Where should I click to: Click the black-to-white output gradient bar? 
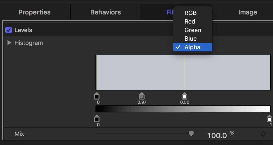pyautogui.click(x=183, y=109)
